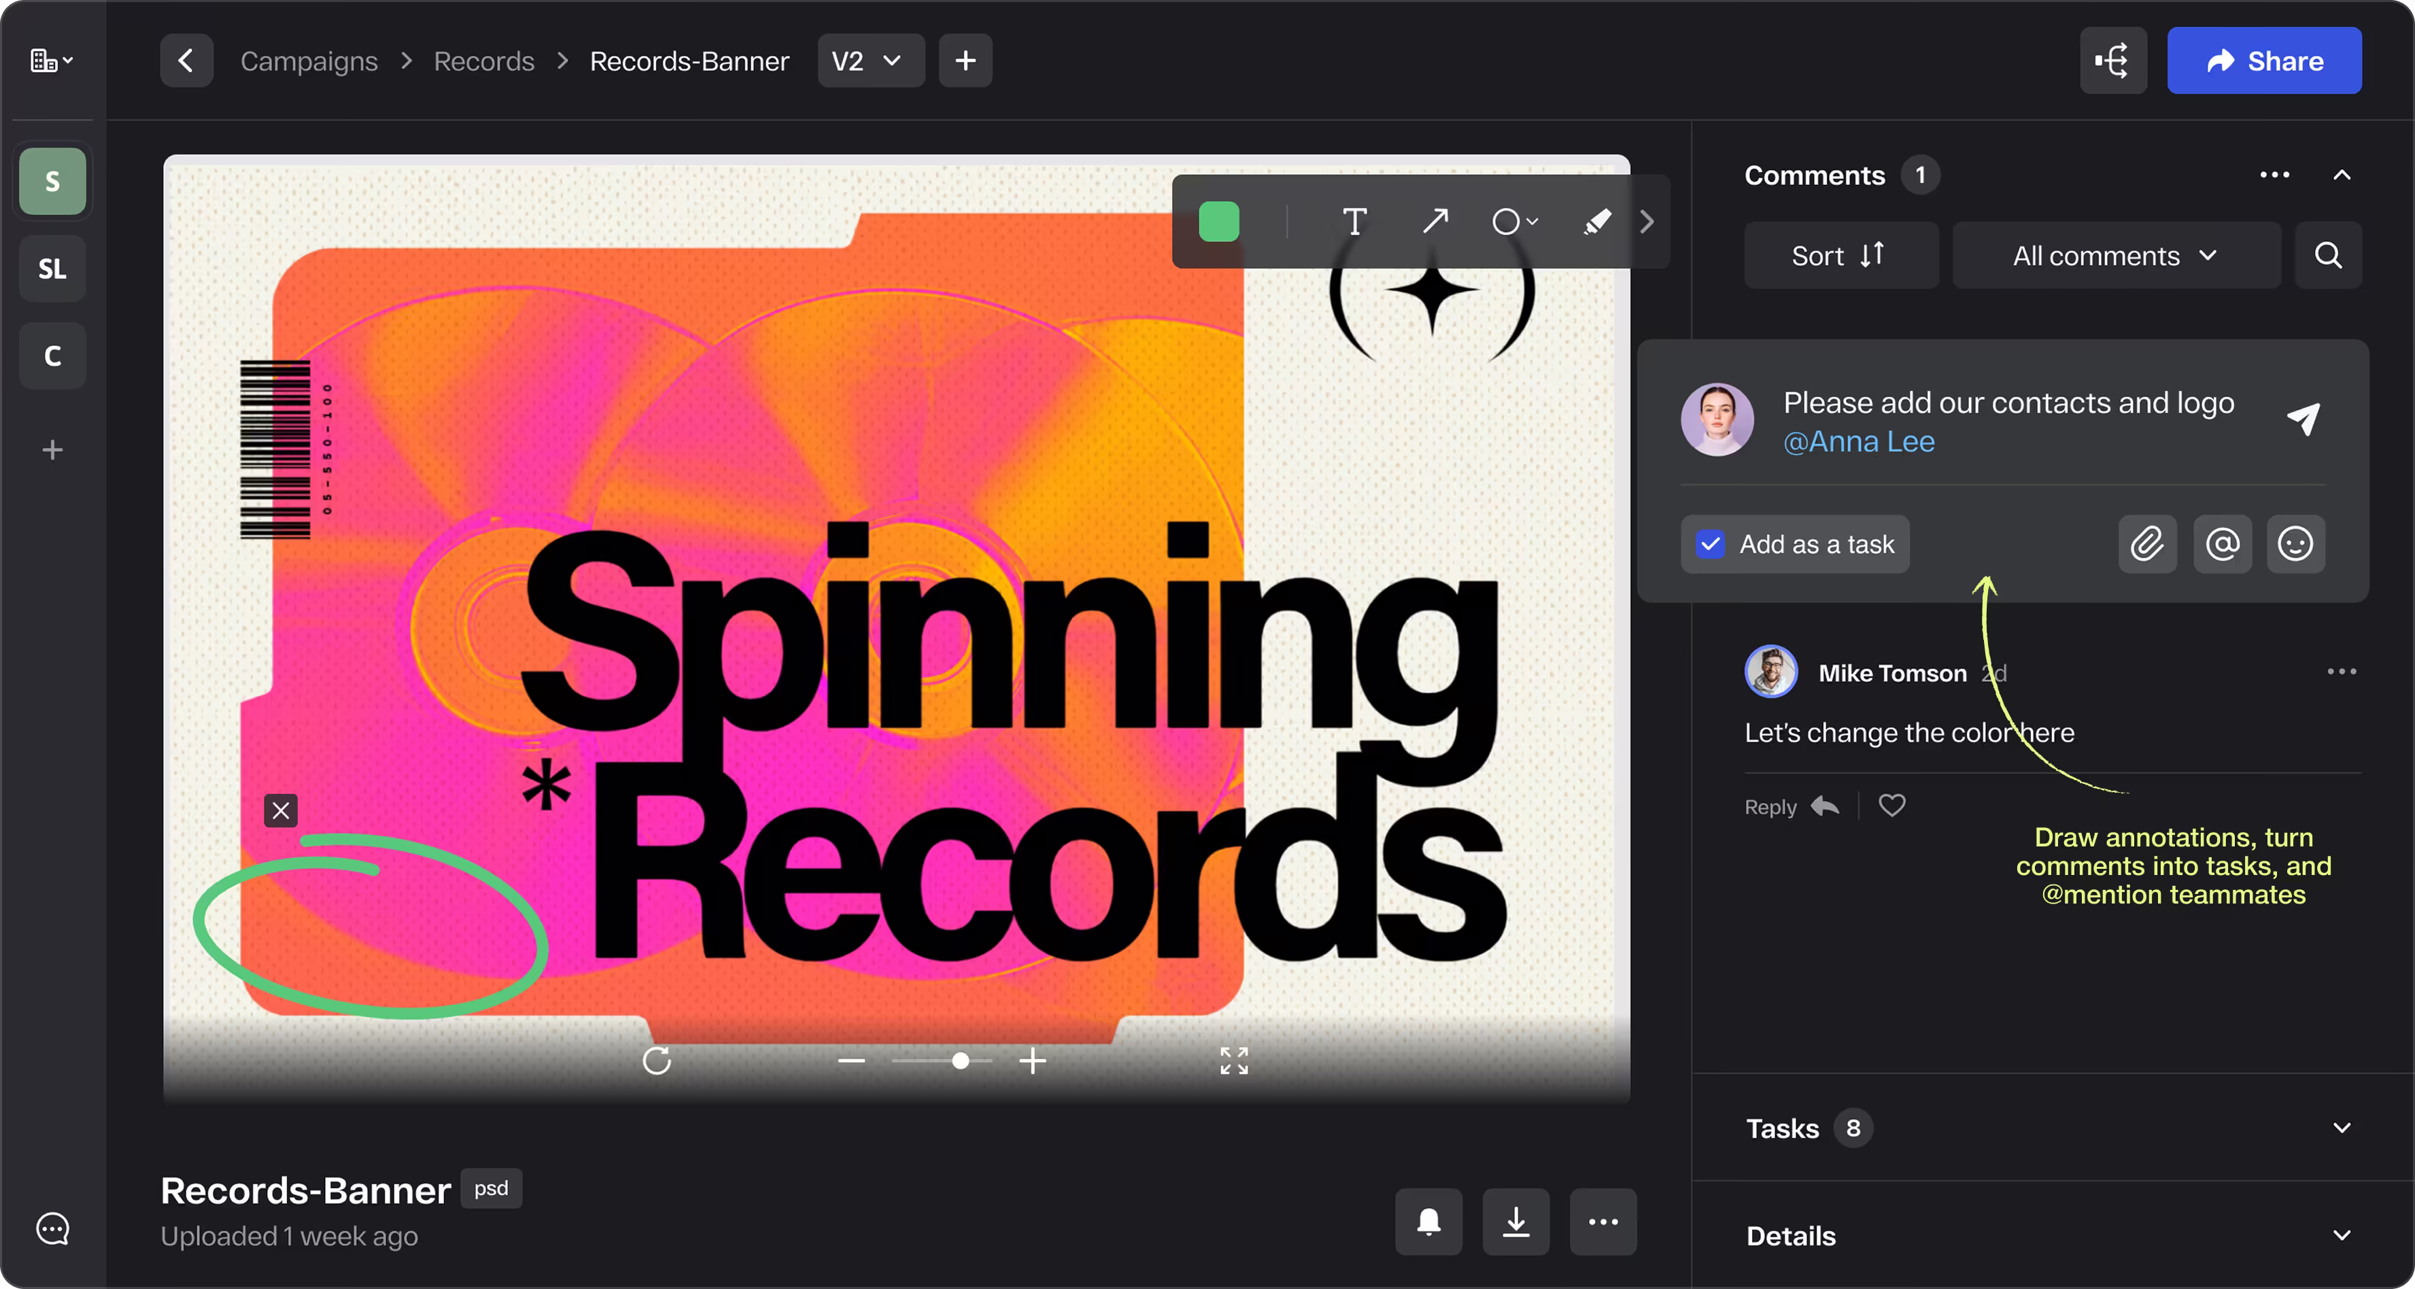
Task: Uncheck the Add as a task checkbox
Action: [x=1711, y=544]
